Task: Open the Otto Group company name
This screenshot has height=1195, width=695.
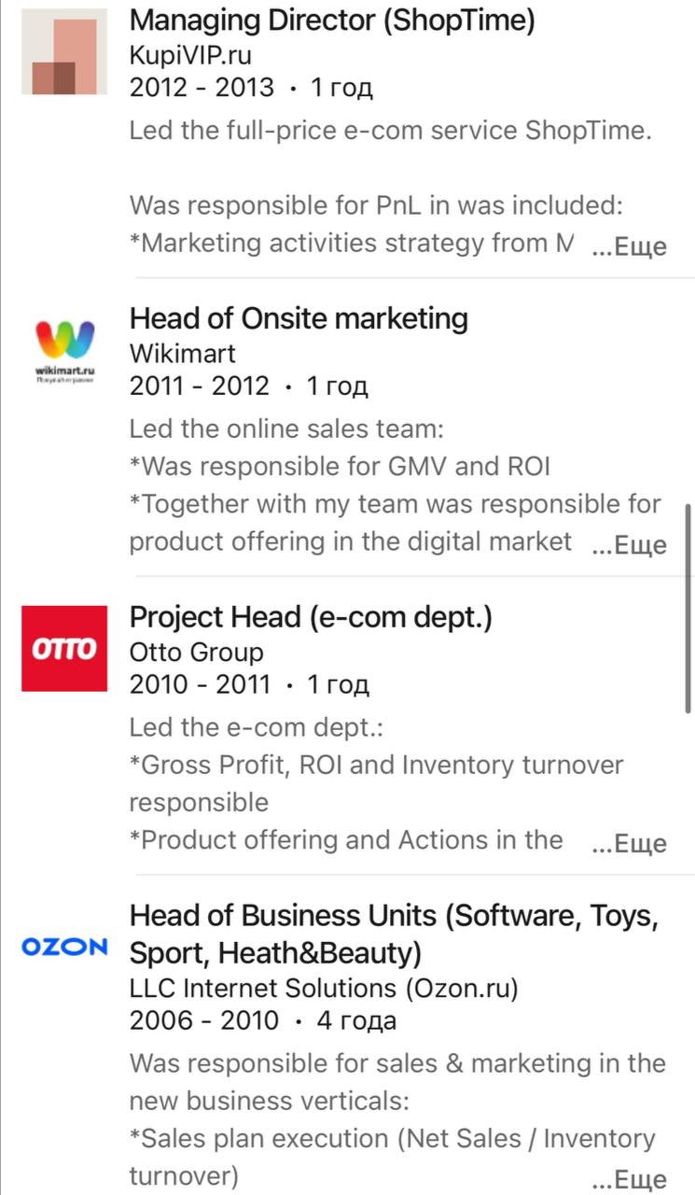Action: (x=197, y=652)
